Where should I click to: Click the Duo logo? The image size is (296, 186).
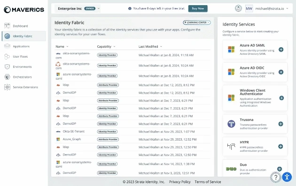231,169
